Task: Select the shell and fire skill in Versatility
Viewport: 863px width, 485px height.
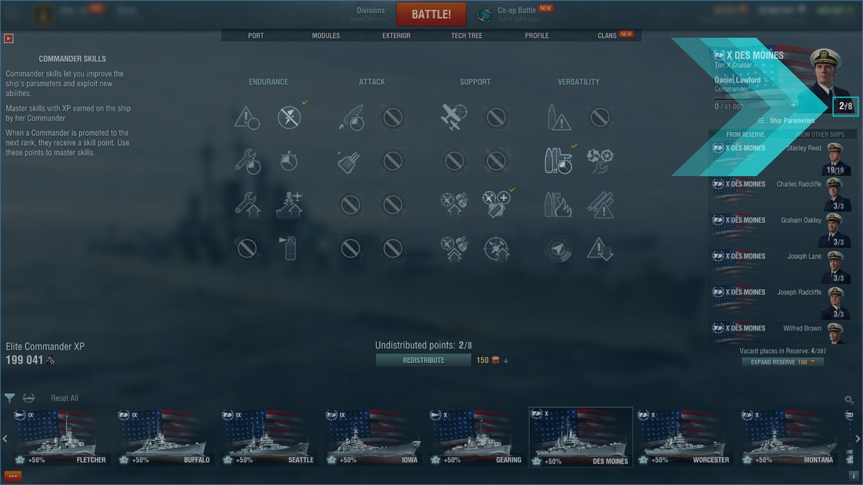Action: pyautogui.click(x=557, y=205)
